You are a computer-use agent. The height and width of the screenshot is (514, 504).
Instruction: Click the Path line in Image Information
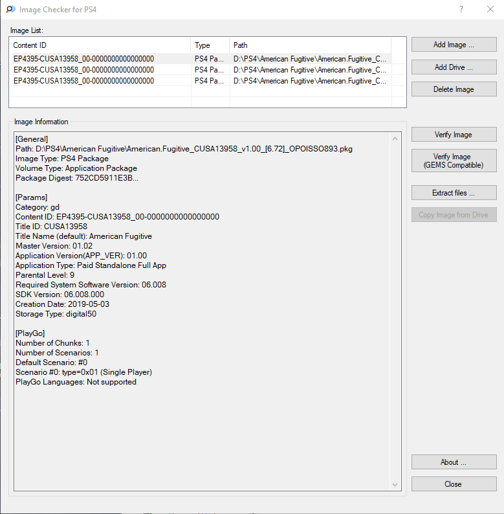tap(184, 149)
